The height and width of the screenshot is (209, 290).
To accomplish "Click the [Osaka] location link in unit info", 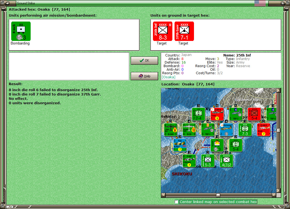I will (x=169, y=77).
